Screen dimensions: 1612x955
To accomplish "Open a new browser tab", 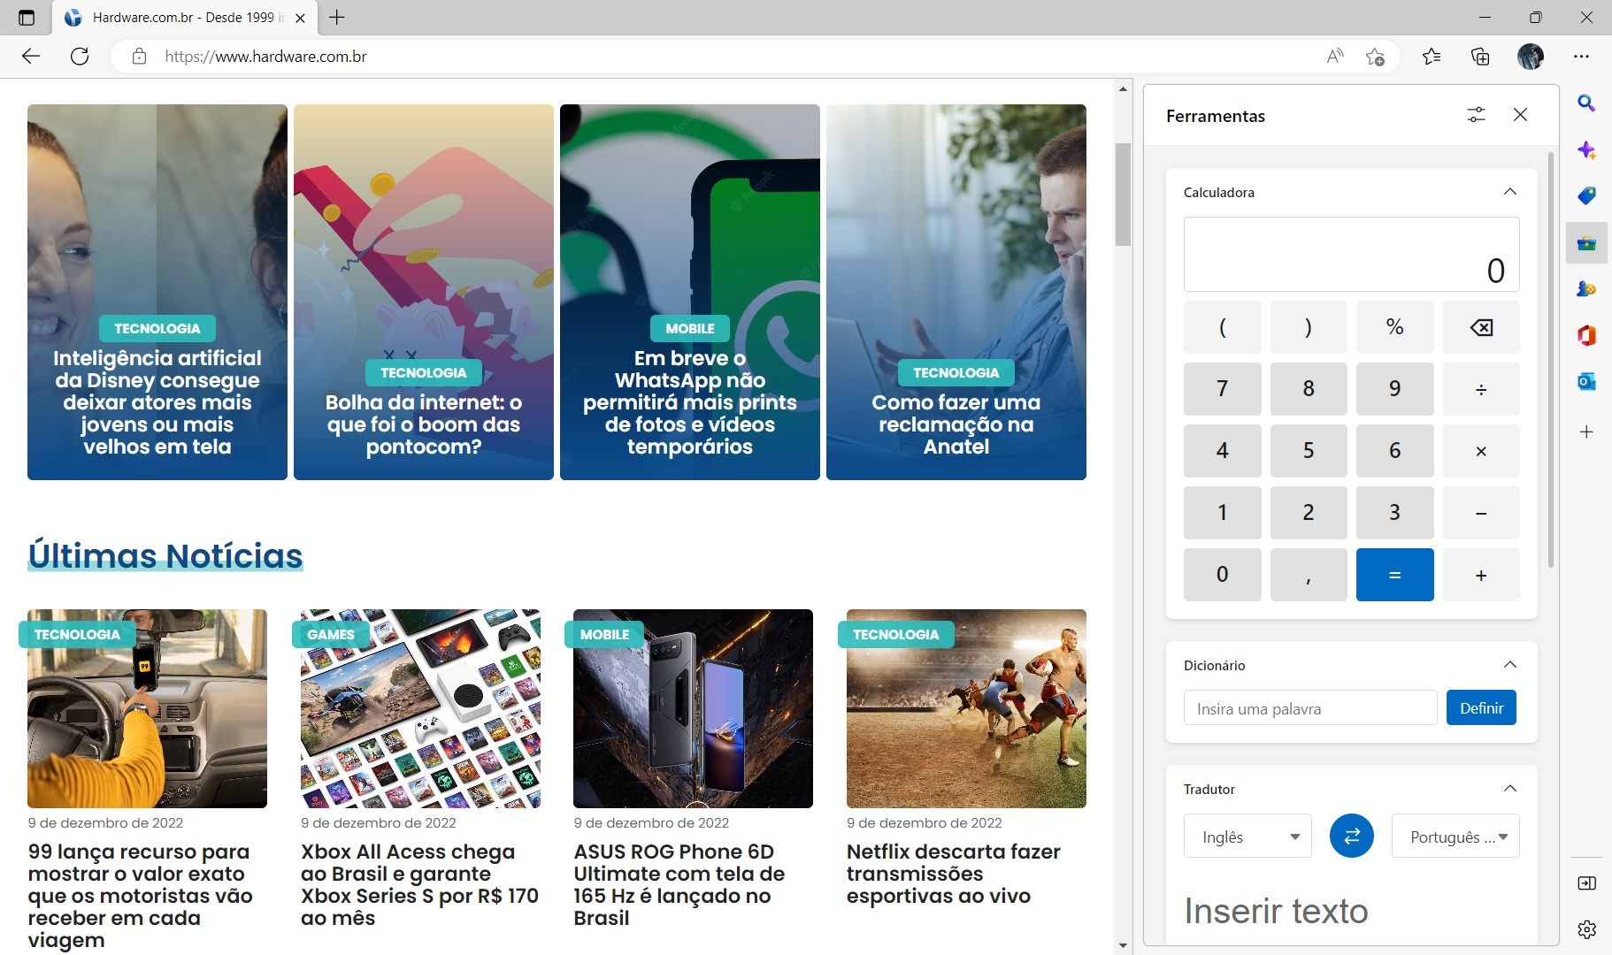I will (337, 18).
